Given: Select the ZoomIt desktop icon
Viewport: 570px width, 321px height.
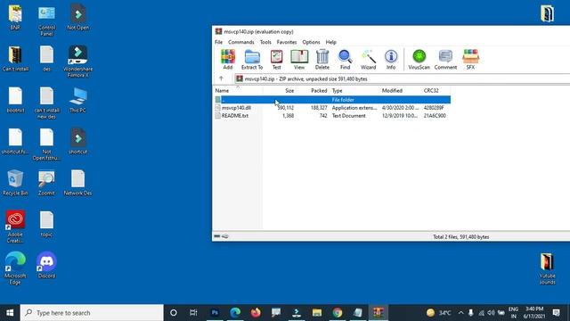Looking at the screenshot, I should pyautogui.click(x=46, y=183).
